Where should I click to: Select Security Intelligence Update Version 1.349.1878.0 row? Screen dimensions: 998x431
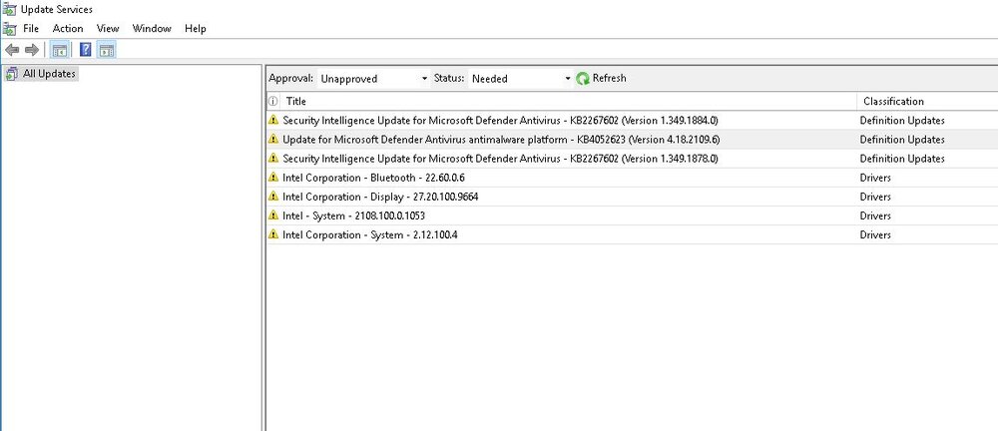pyautogui.click(x=500, y=159)
